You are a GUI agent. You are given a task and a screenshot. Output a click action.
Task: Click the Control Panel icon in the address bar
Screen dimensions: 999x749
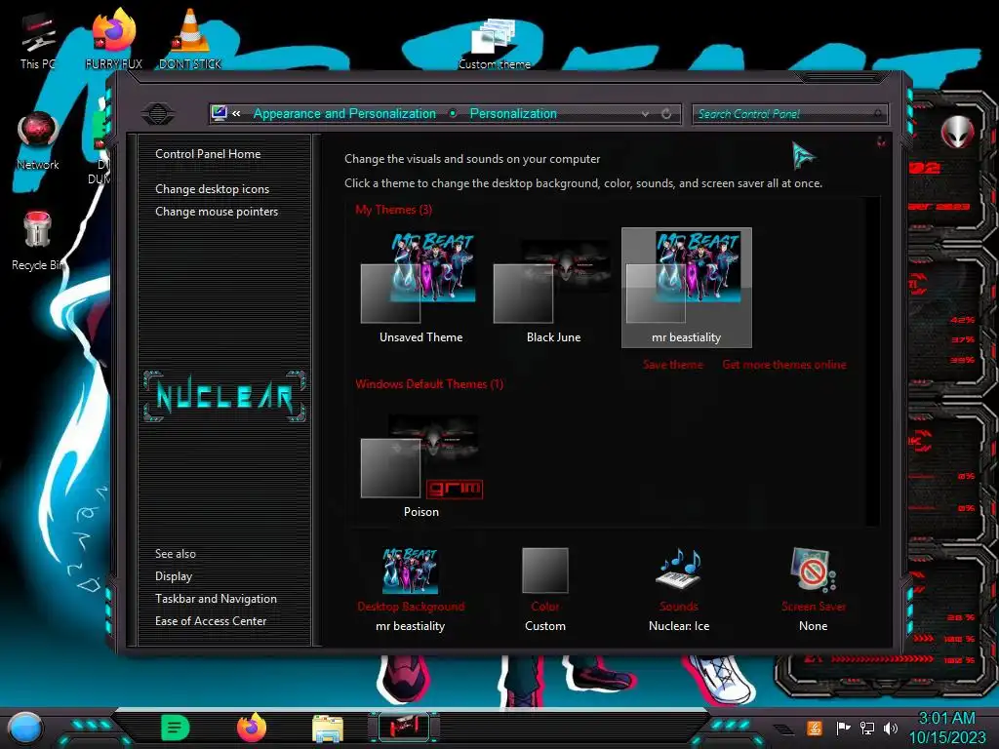220,113
